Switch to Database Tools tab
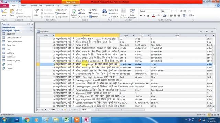This screenshot has height=123, width=220. click(53, 6)
